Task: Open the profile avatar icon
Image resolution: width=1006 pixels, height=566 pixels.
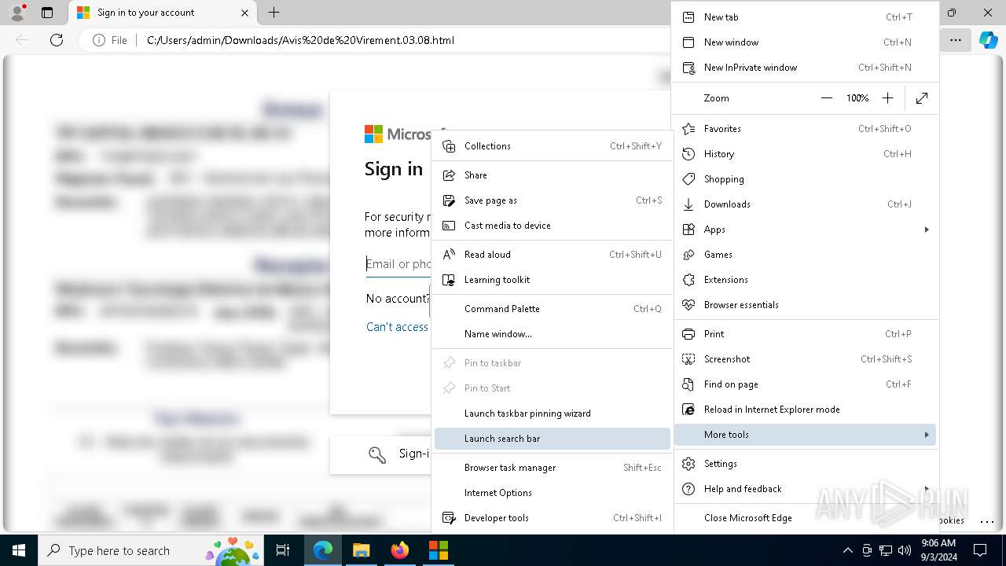Action: 17,13
